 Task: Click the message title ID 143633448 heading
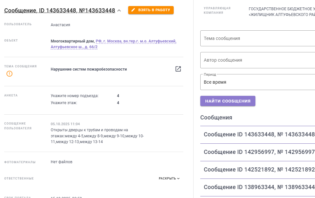(x=60, y=11)
